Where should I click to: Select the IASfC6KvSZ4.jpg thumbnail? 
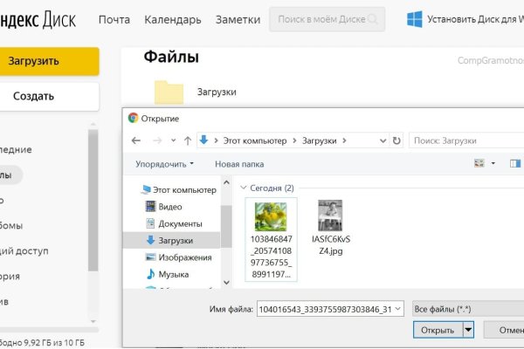click(x=330, y=216)
